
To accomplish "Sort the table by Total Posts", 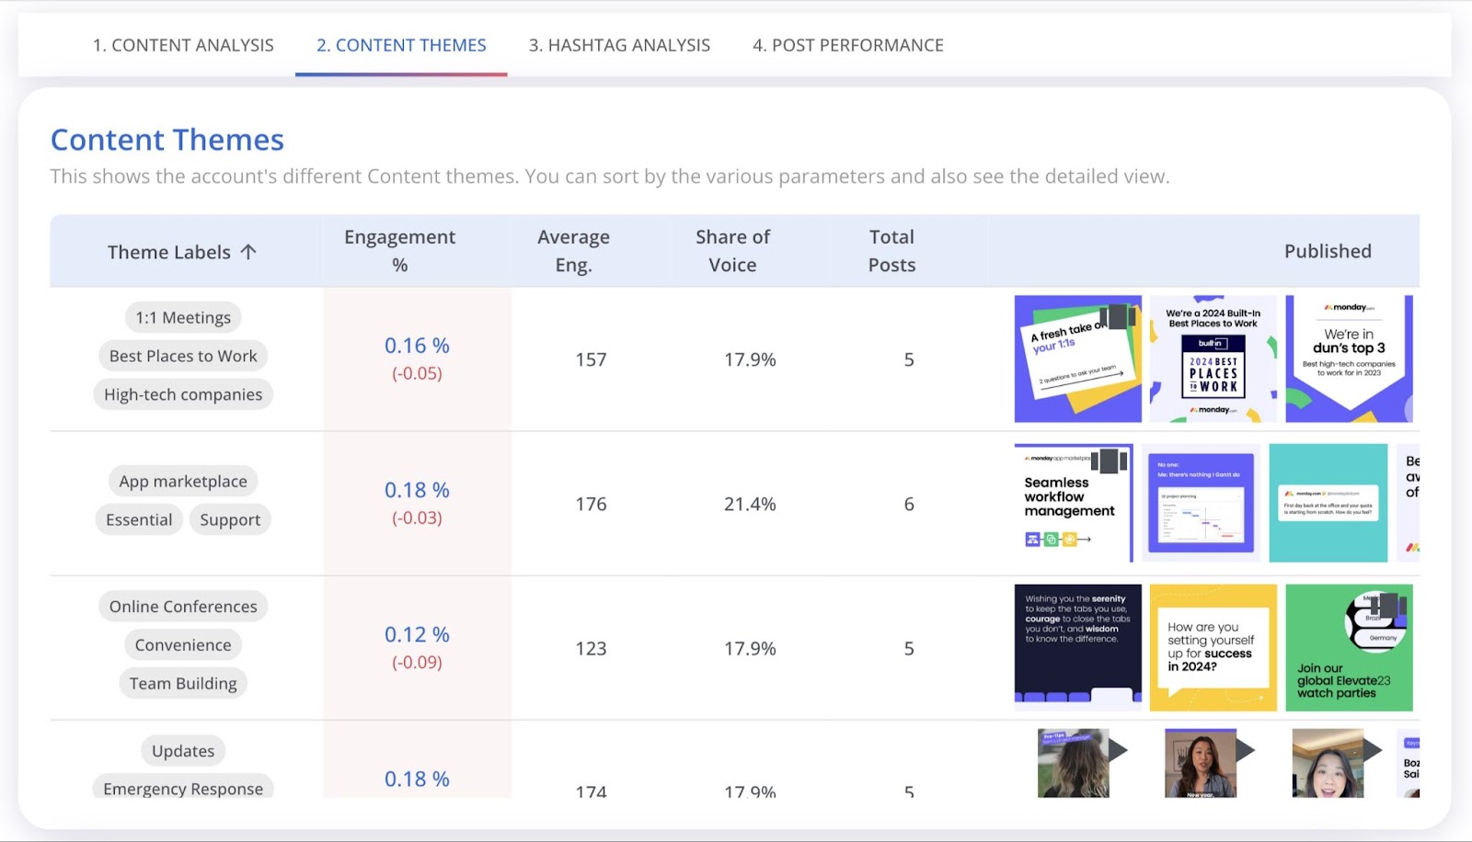I will click(x=891, y=251).
